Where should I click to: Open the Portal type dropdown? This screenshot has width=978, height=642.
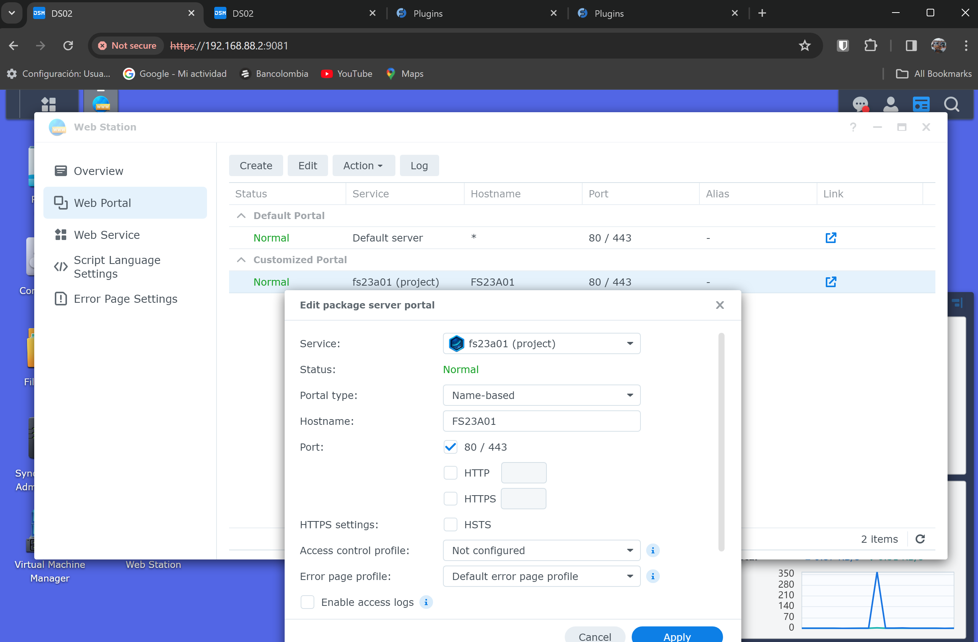(x=542, y=395)
